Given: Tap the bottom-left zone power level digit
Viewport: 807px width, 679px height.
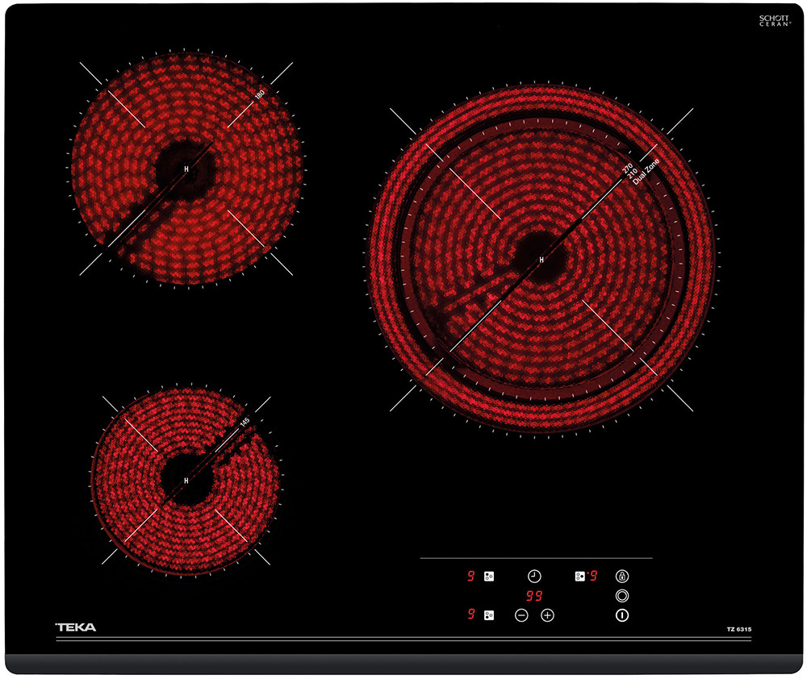Looking at the screenshot, I should pos(470,615).
